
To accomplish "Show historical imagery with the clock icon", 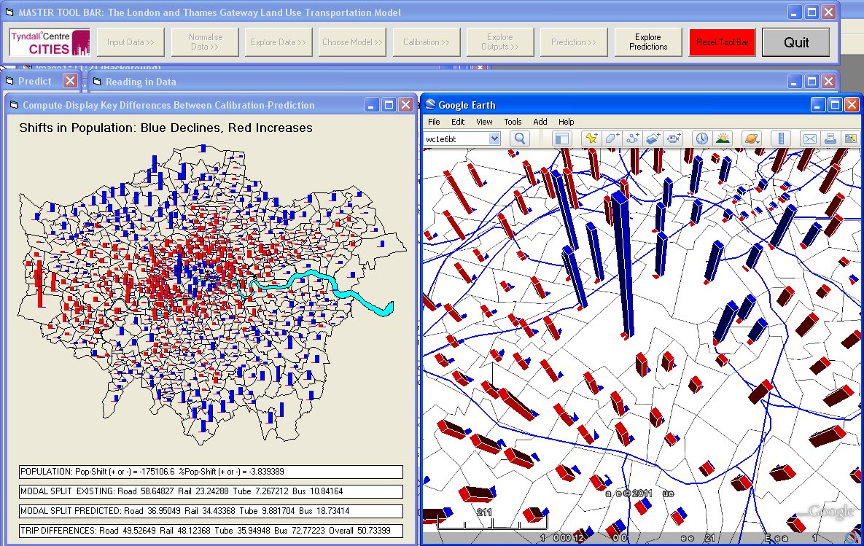I will point(701,139).
